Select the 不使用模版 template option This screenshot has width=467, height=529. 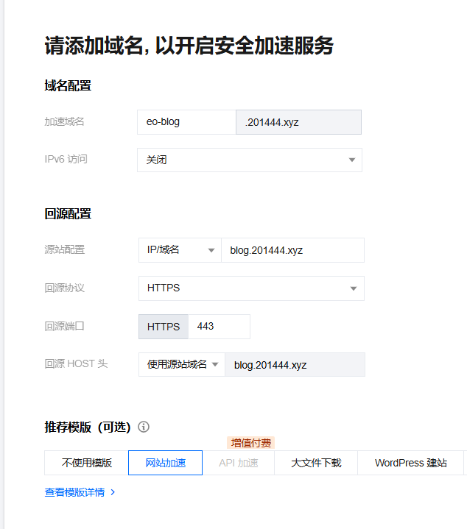point(87,463)
